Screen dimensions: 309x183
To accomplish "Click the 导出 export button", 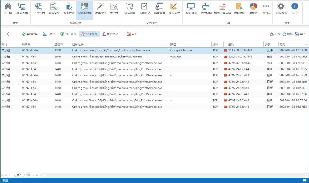I will pos(300,34).
